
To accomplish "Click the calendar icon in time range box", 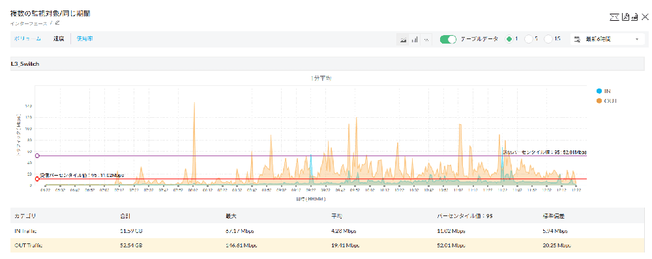I will tap(577, 40).
